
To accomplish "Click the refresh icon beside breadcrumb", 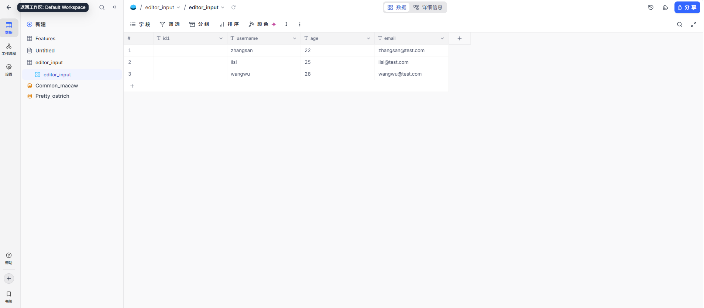I will pos(233,7).
